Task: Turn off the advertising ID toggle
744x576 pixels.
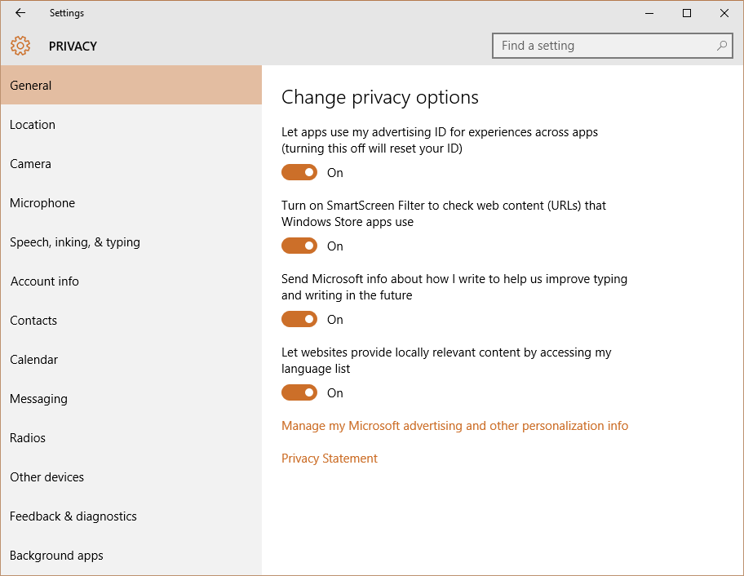Action: (x=299, y=172)
